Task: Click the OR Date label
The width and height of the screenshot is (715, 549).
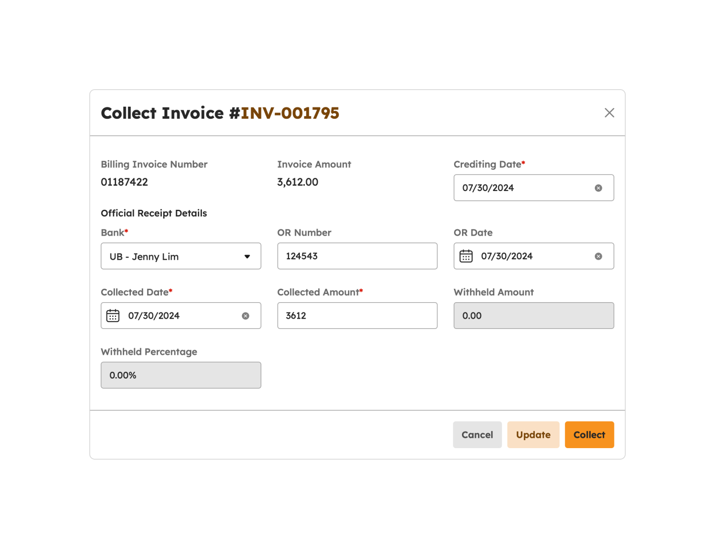Action: [x=473, y=233]
